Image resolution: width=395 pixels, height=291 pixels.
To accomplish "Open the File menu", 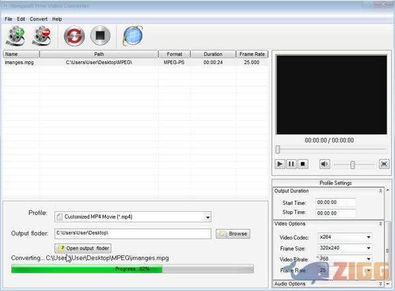I will pos(9,19).
